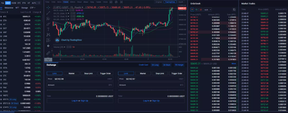This screenshot has width=288, height=113.
Task: Favorite the BTC star icon
Action: pyautogui.click(x=1, y=16)
